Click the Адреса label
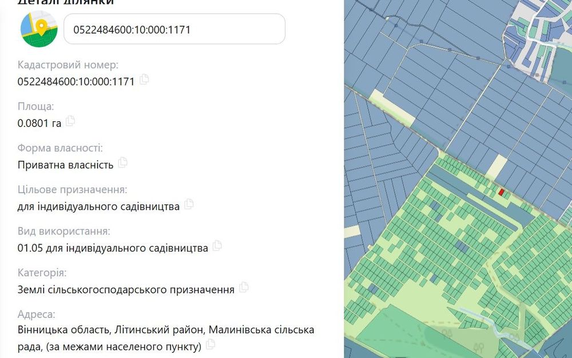 click(x=36, y=315)
